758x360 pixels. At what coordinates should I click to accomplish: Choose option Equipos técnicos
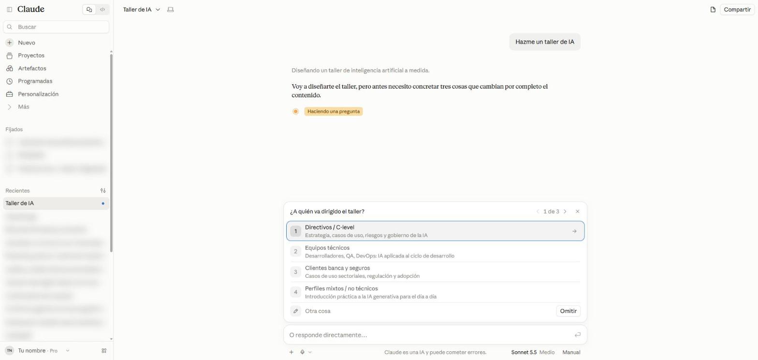(x=435, y=252)
